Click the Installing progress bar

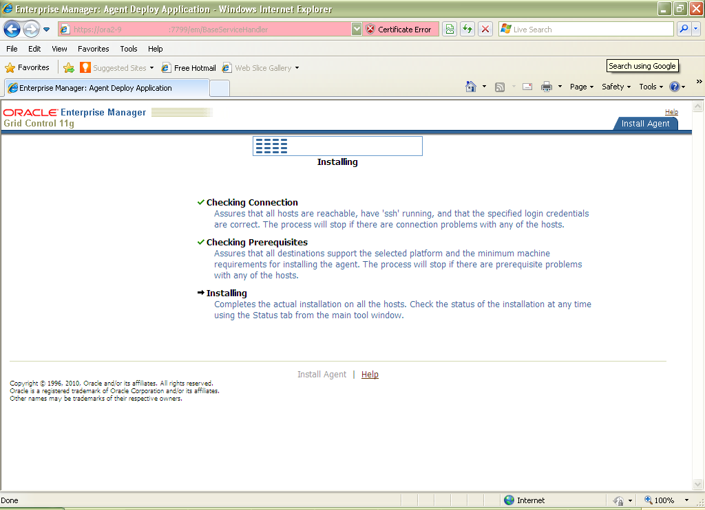click(x=337, y=146)
